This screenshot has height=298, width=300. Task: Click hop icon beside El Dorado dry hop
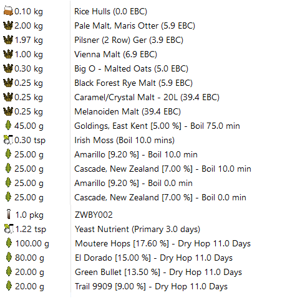point(9,258)
